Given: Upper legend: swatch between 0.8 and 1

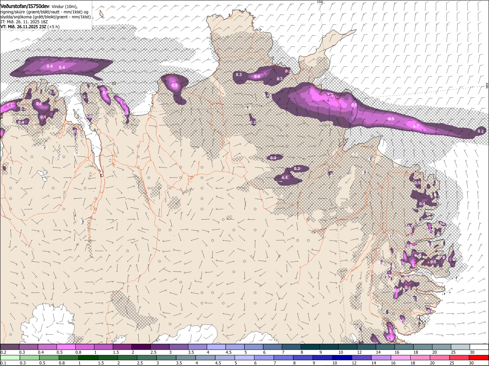Looking at the screenshot, I should 85,347.
